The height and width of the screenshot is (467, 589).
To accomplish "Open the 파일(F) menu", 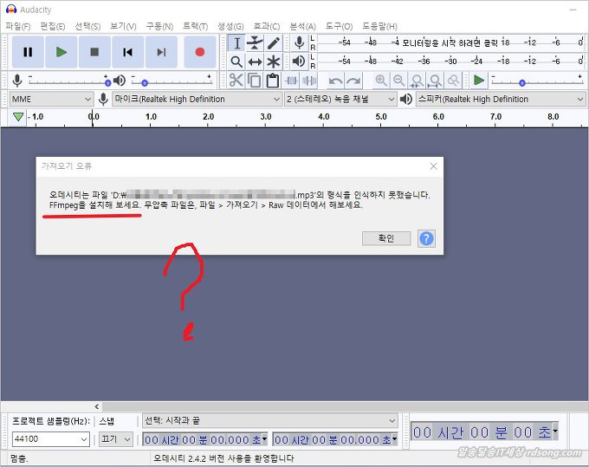I will tap(17, 26).
